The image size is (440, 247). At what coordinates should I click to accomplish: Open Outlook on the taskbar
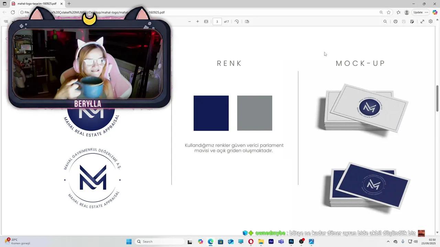coord(231,242)
